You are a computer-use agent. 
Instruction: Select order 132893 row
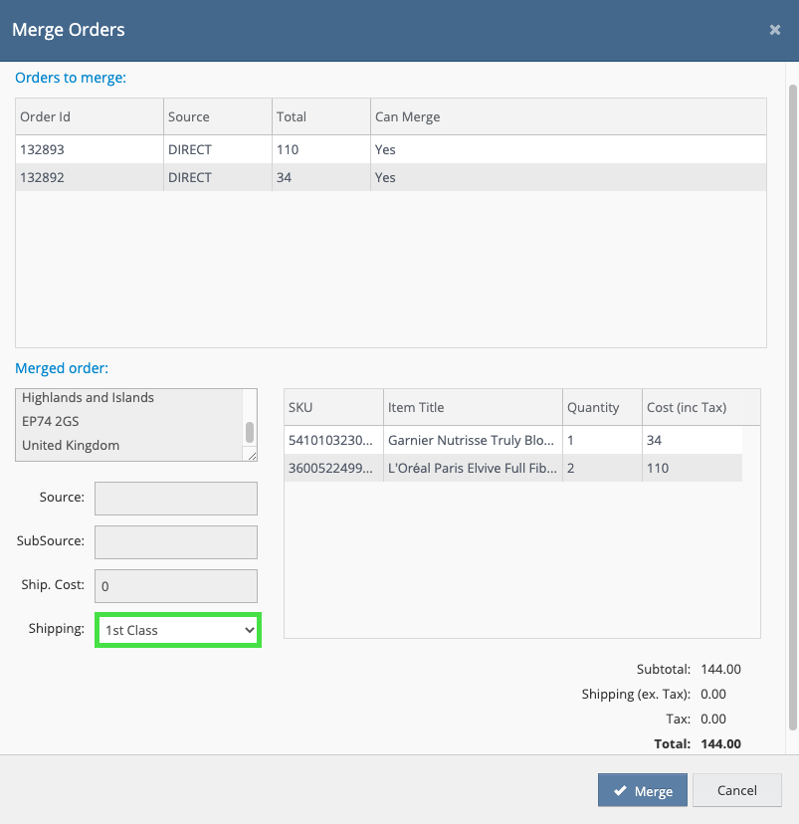(390, 149)
